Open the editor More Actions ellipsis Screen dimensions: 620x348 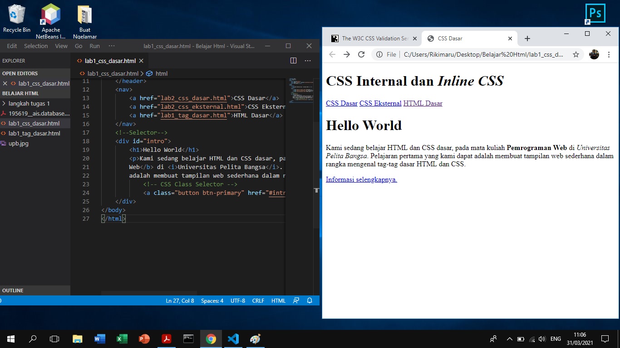[x=308, y=60]
